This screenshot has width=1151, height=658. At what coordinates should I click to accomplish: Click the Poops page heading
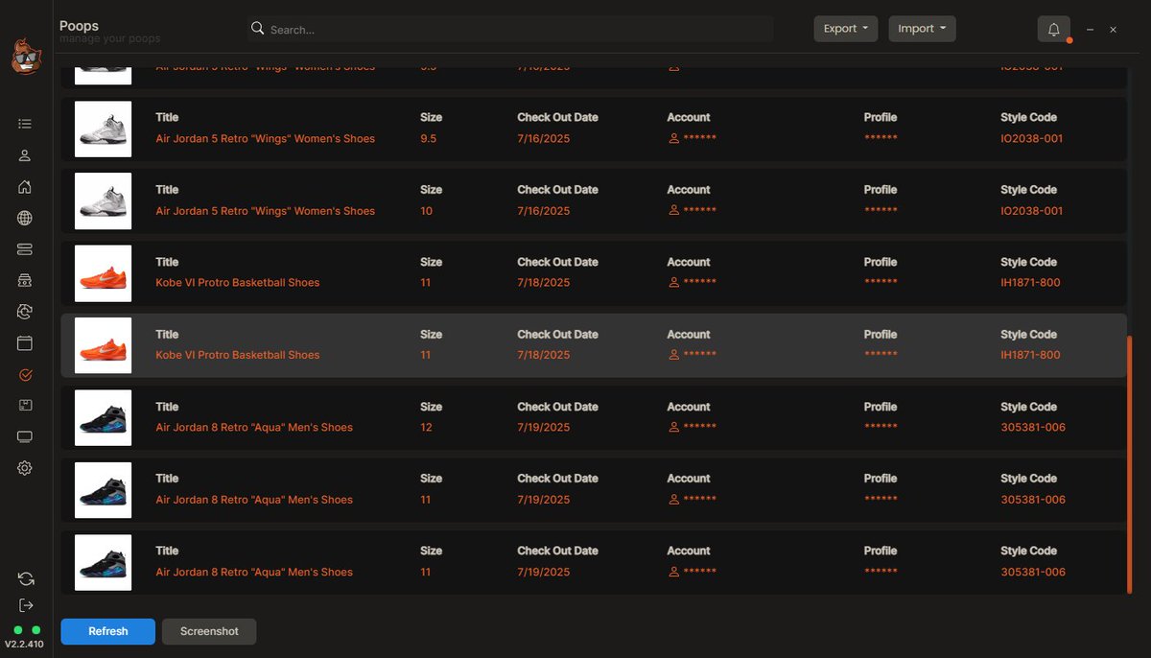pyautogui.click(x=79, y=26)
